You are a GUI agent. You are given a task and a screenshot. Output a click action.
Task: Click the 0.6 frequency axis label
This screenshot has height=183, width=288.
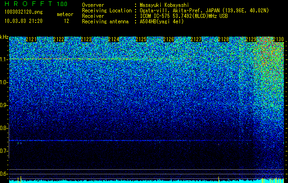(4, 174)
